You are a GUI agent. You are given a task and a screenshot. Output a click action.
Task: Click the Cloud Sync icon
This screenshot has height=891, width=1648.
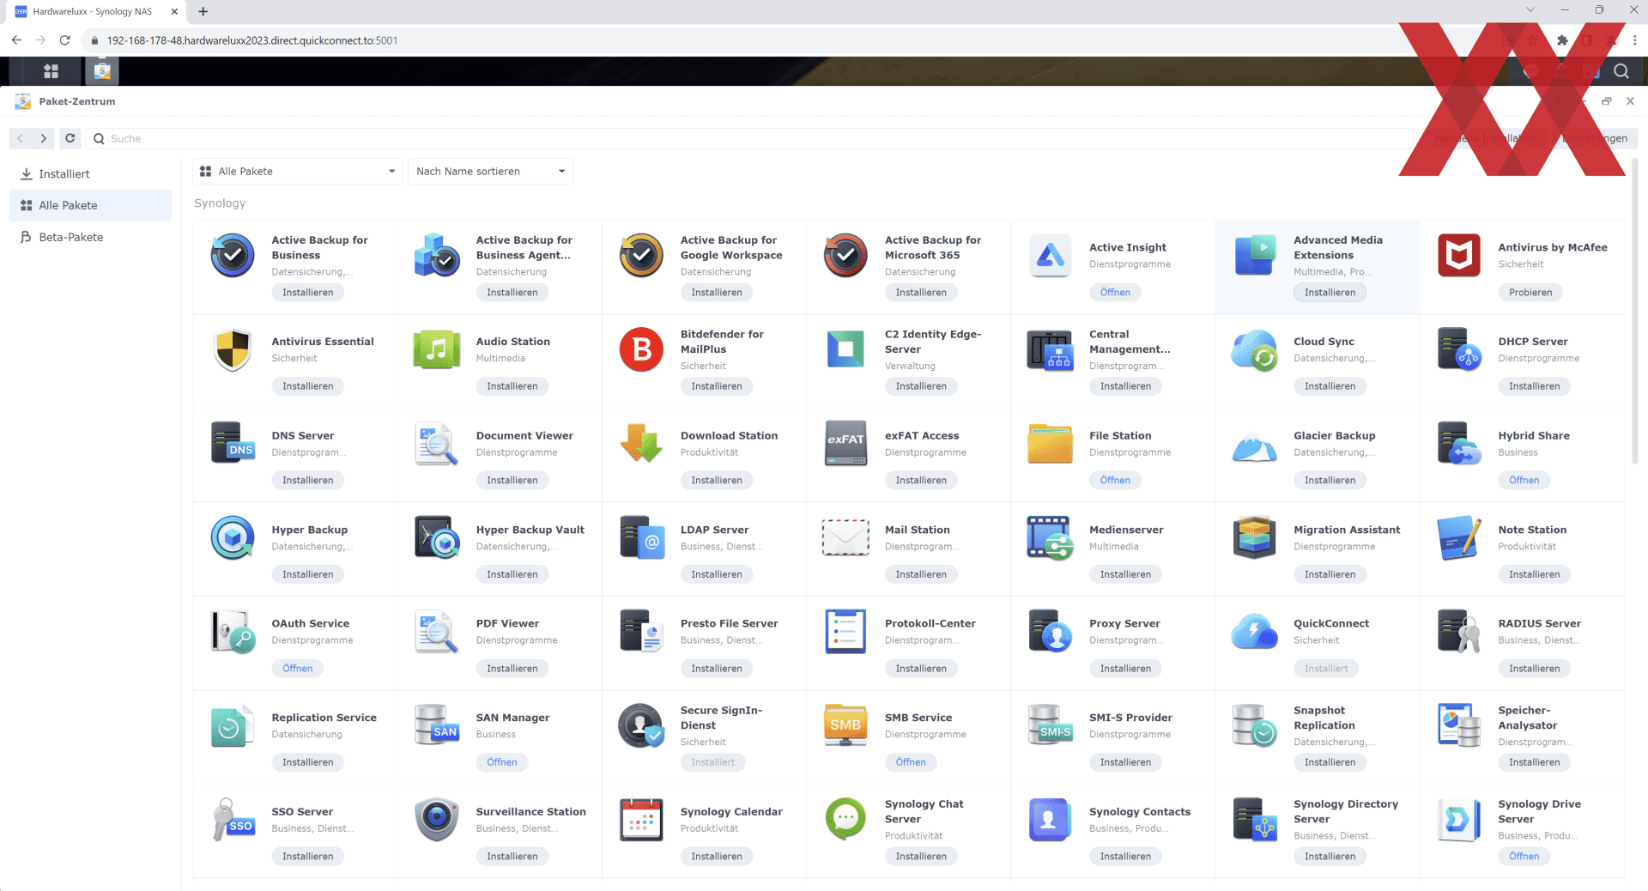tap(1255, 349)
